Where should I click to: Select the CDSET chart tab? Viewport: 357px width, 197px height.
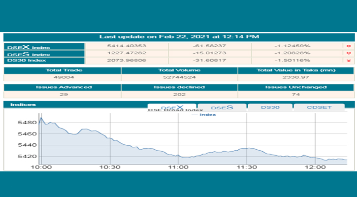tap(319, 107)
